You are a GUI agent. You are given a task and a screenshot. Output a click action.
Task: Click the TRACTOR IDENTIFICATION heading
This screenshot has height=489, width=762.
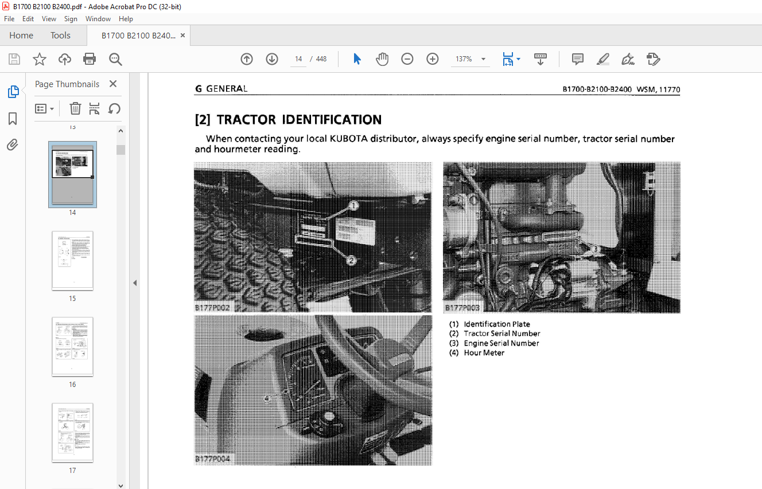point(288,120)
